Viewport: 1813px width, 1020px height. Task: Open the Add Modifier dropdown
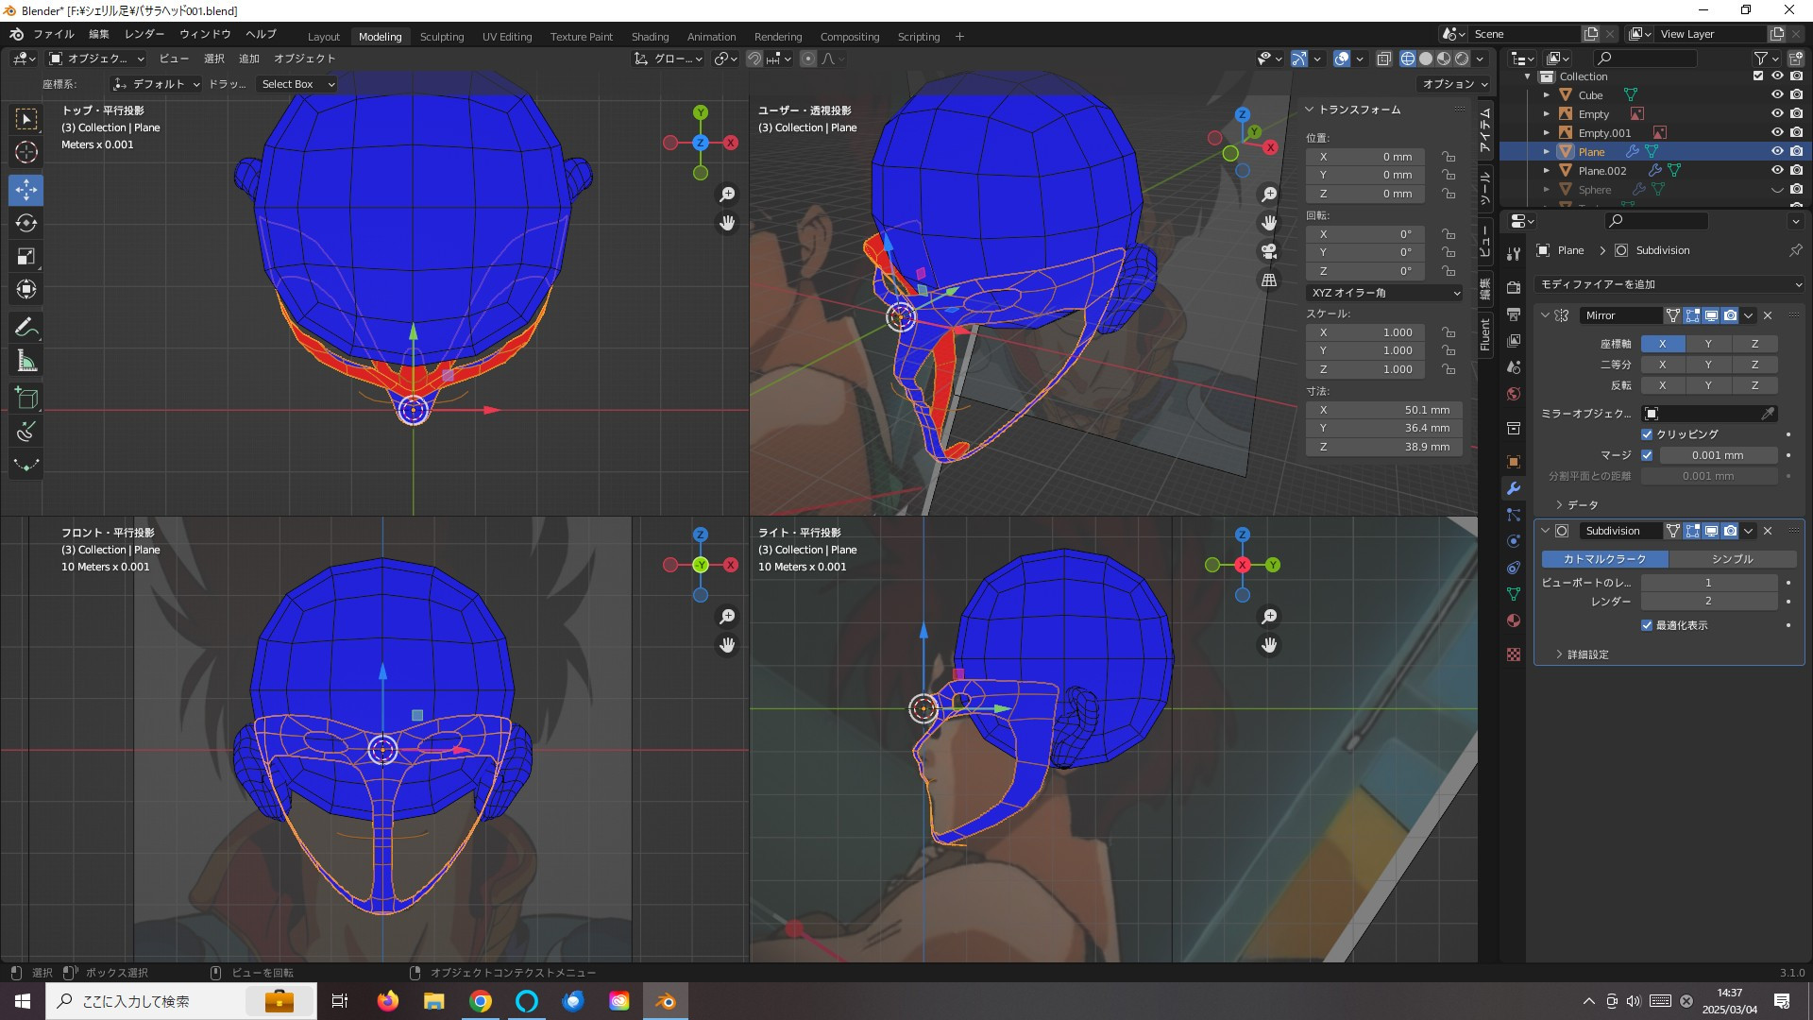(x=1669, y=284)
